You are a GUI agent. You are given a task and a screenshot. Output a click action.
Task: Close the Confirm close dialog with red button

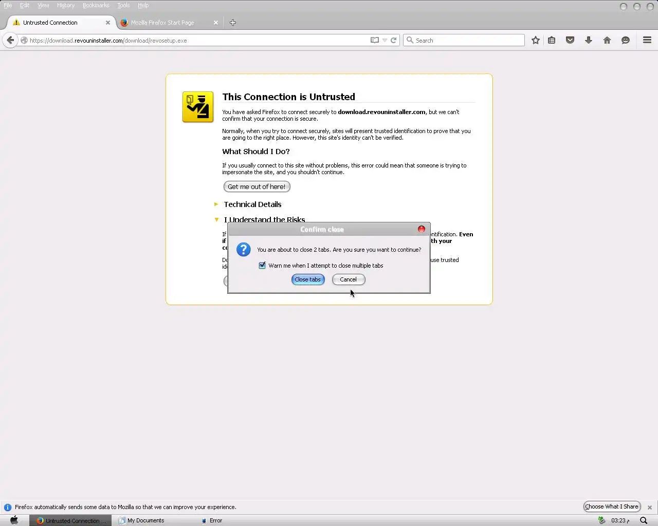(422, 229)
